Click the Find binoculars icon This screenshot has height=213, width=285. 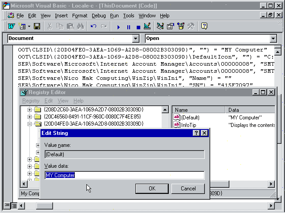click(x=81, y=27)
